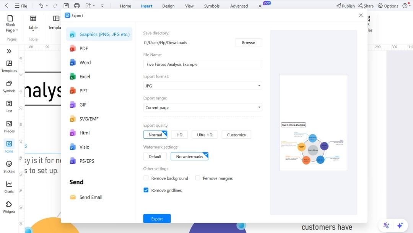Click the redo arrow icon

55,5
